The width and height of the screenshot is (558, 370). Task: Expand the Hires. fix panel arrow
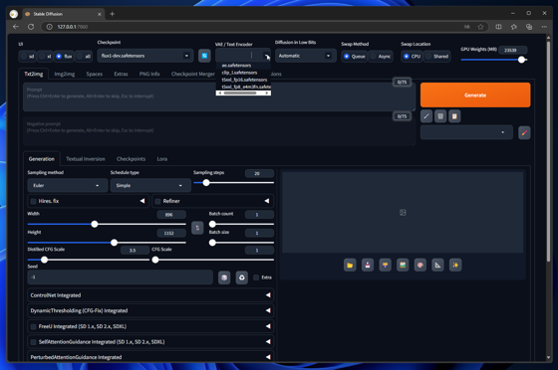click(x=142, y=201)
